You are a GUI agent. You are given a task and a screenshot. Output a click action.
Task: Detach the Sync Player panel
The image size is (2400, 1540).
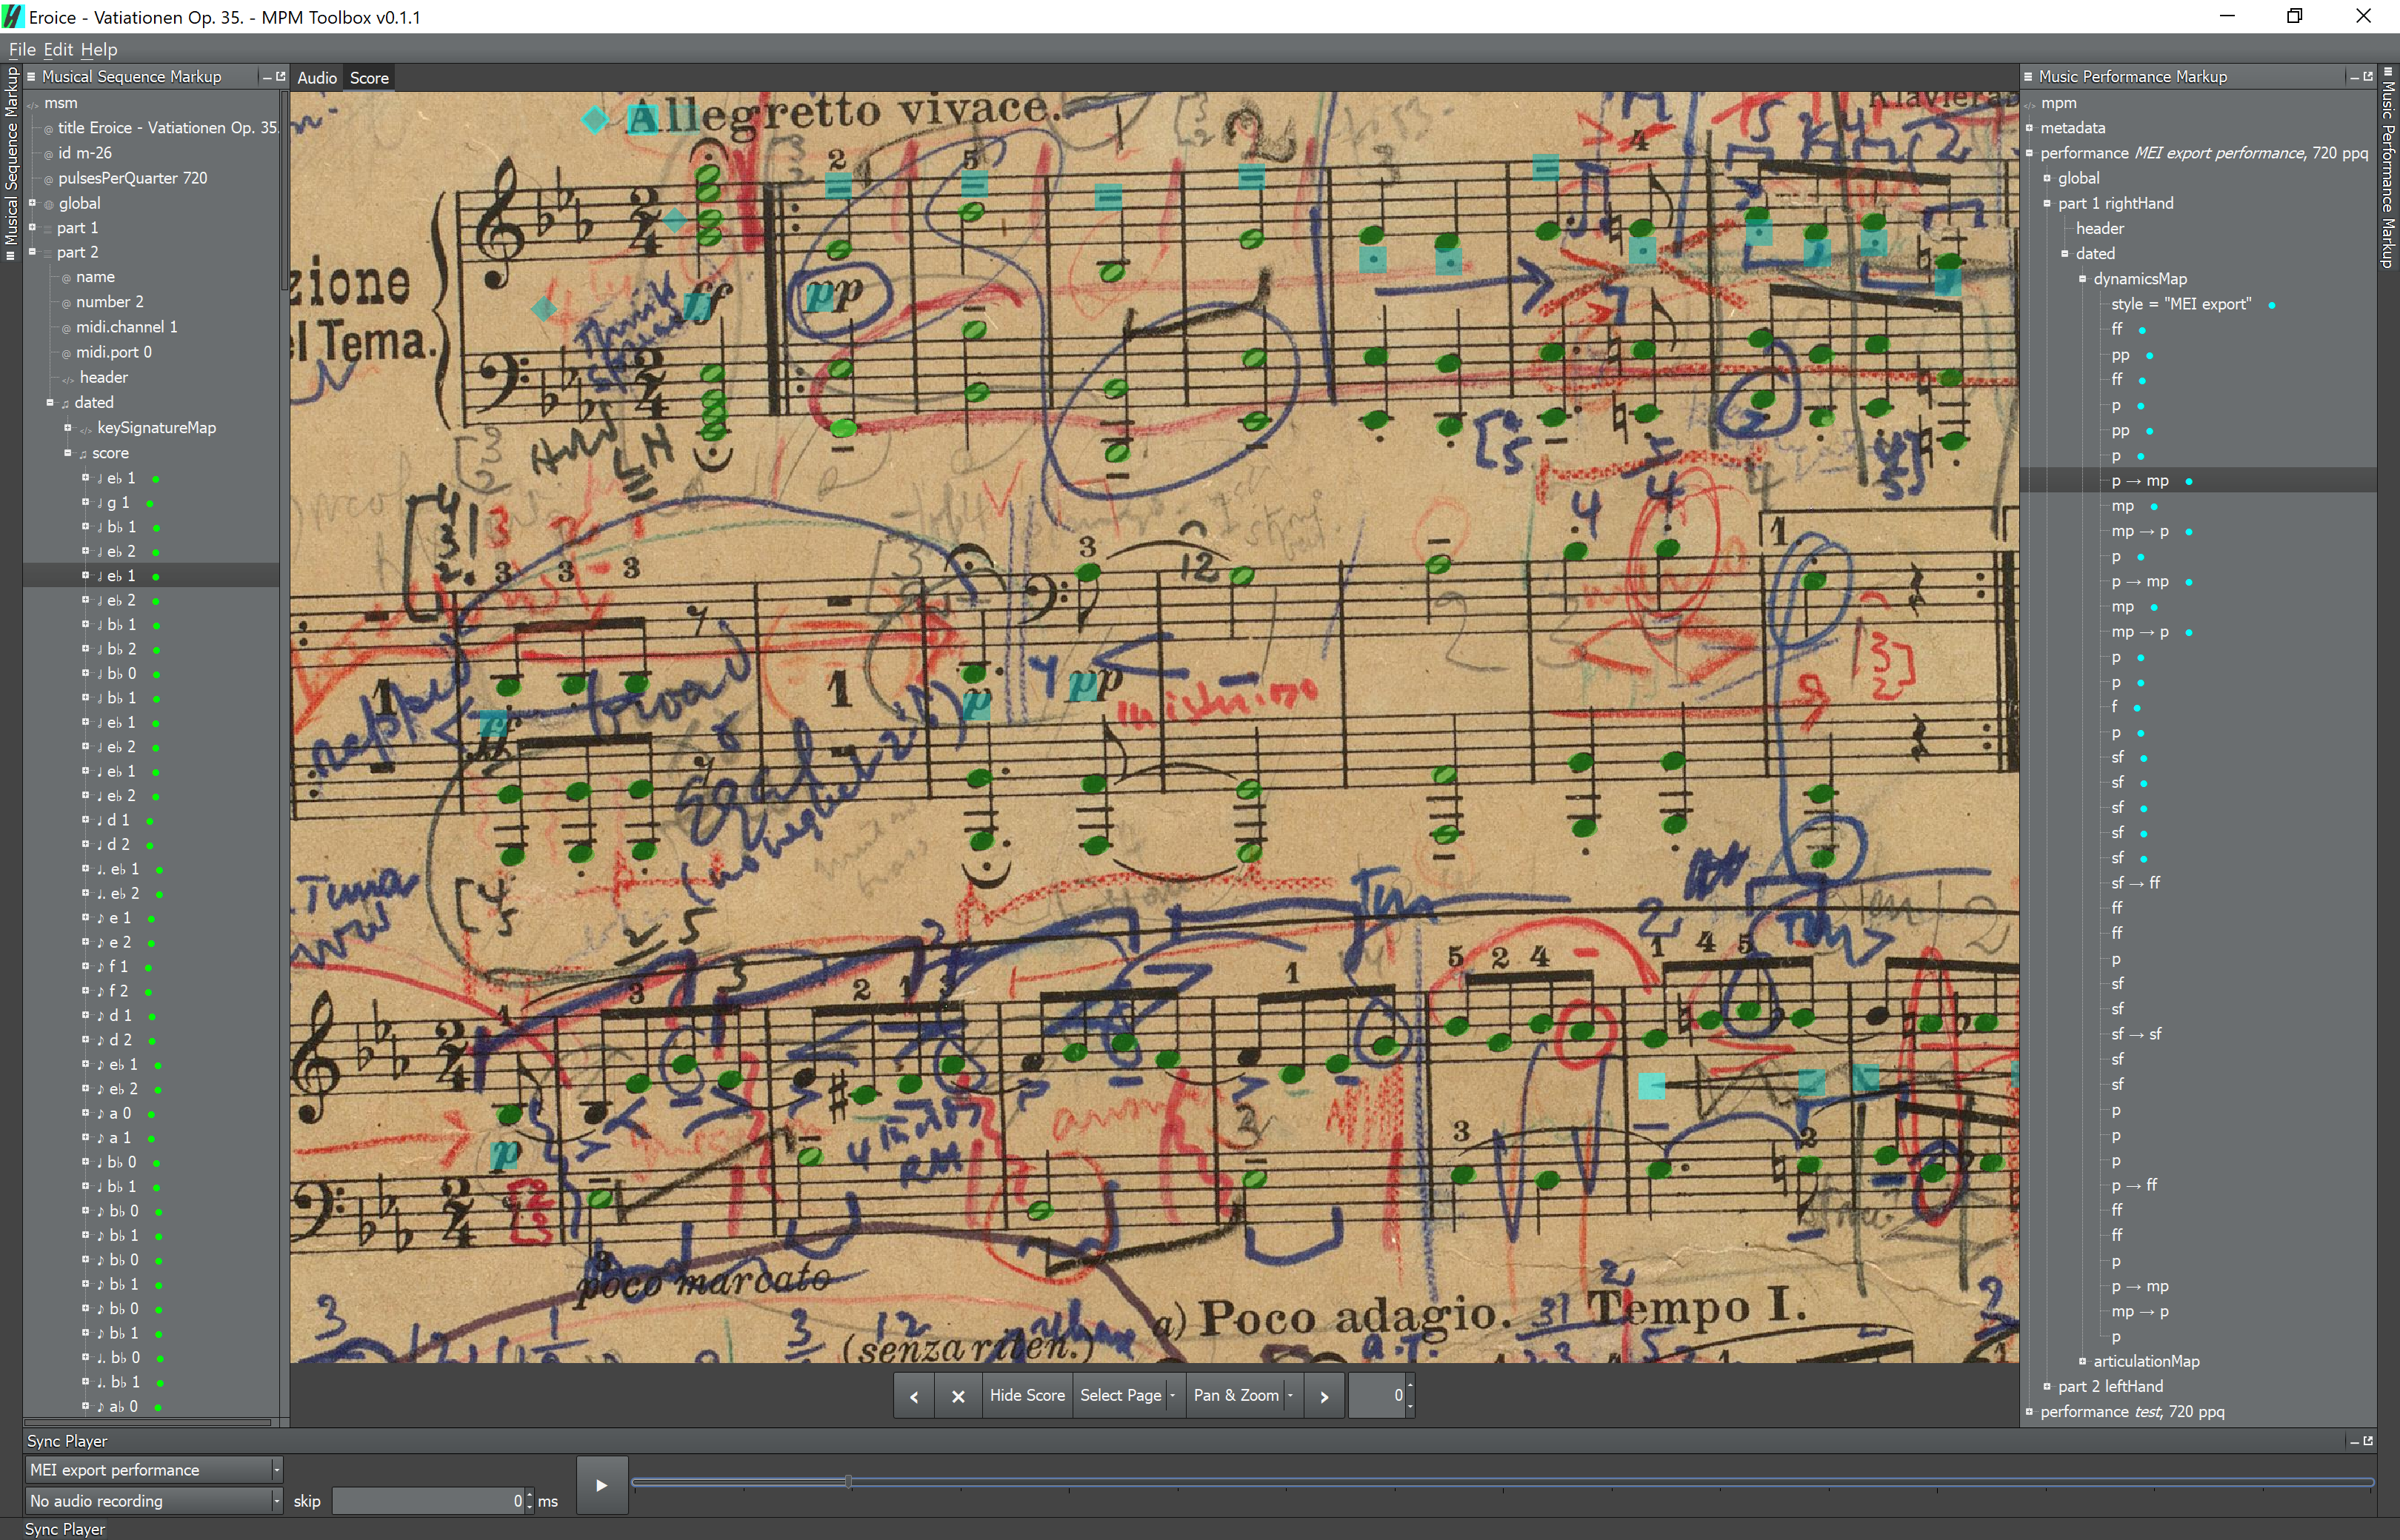[x=2368, y=1441]
